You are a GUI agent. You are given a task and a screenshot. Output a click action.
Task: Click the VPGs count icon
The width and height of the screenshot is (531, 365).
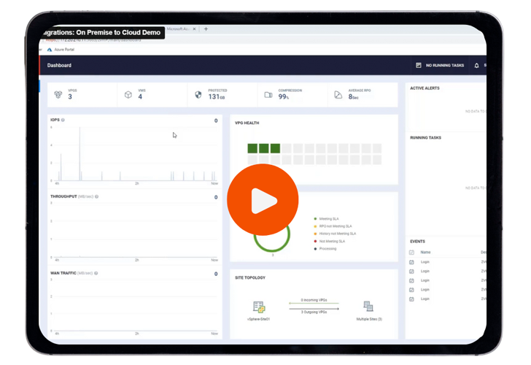[x=58, y=95]
